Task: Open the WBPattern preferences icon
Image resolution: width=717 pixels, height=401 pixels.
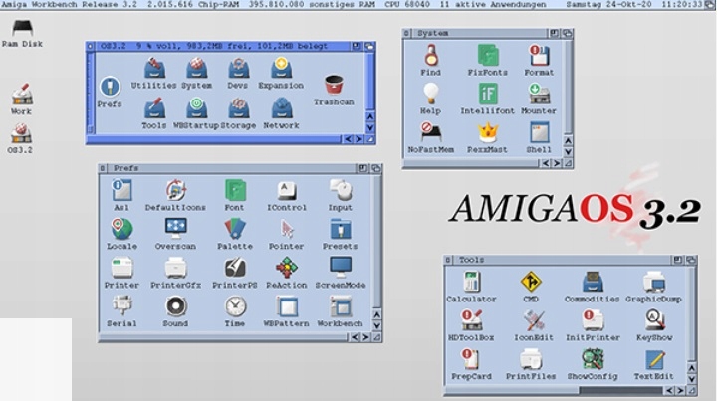Action: tap(287, 306)
